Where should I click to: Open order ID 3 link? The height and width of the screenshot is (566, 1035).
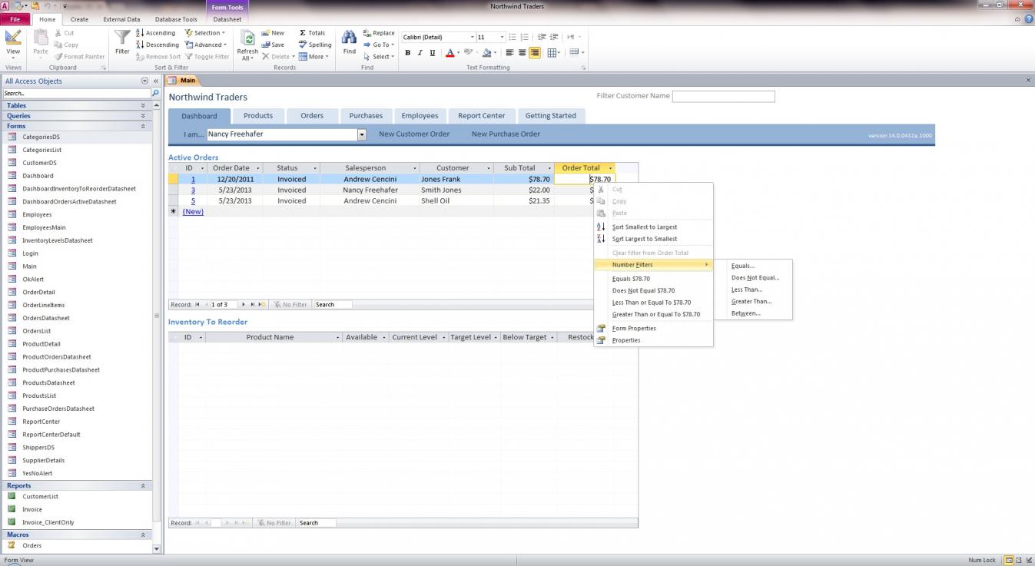(193, 190)
